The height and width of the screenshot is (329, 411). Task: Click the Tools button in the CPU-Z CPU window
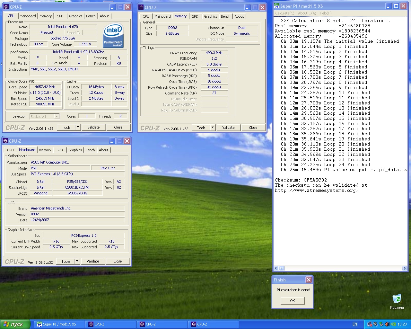(x=66, y=127)
